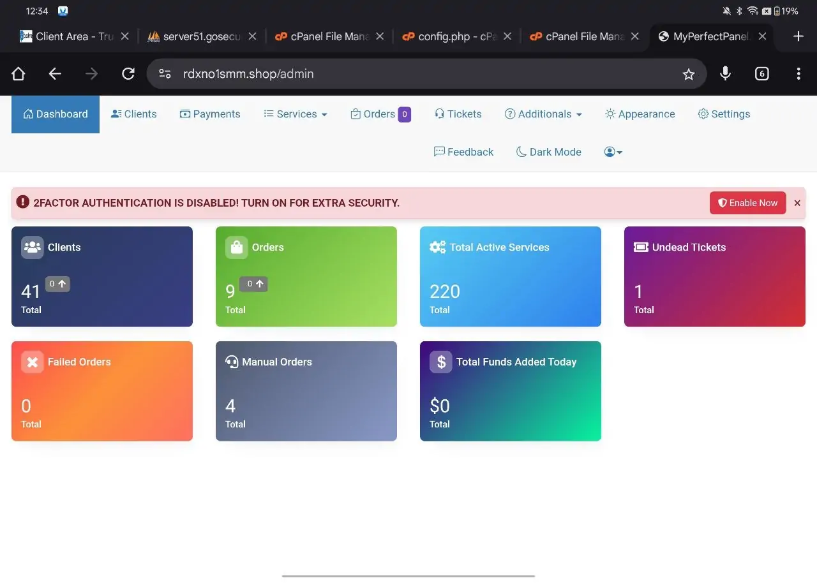The image size is (817, 583).
Task: Expand the Services dropdown menu
Action: (296, 114)
